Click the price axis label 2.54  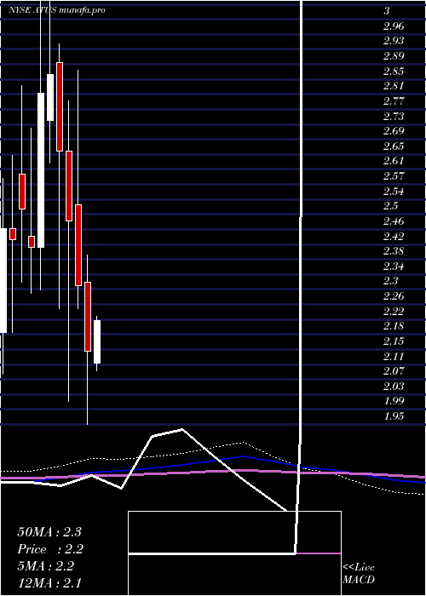[x=394, y=192]
